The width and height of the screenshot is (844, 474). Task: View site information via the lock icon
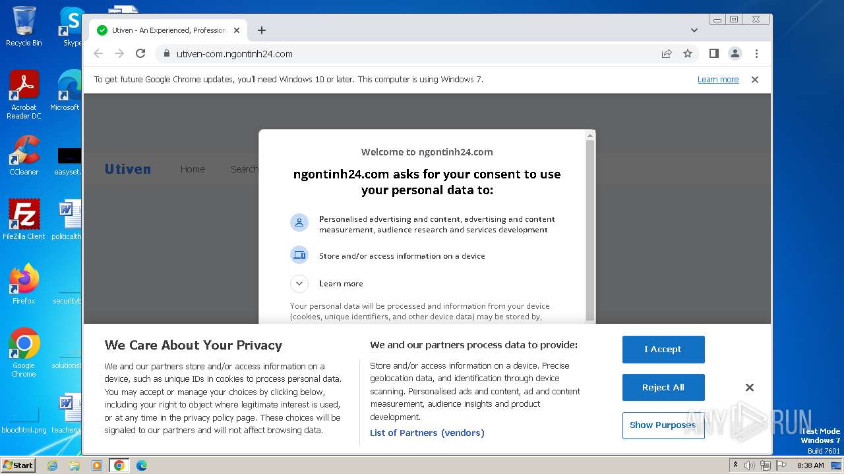tap(166, 54)
